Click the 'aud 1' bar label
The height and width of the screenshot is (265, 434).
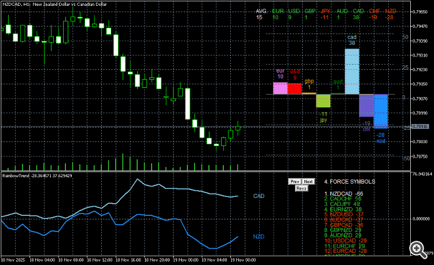click(338, 84)
